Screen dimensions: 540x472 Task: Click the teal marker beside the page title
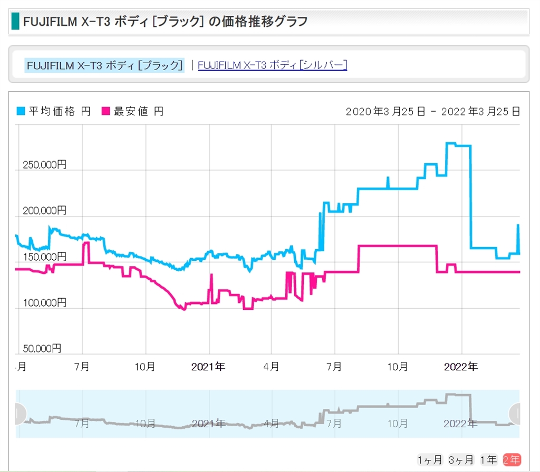pyautogui.click(x=15, y=22)
